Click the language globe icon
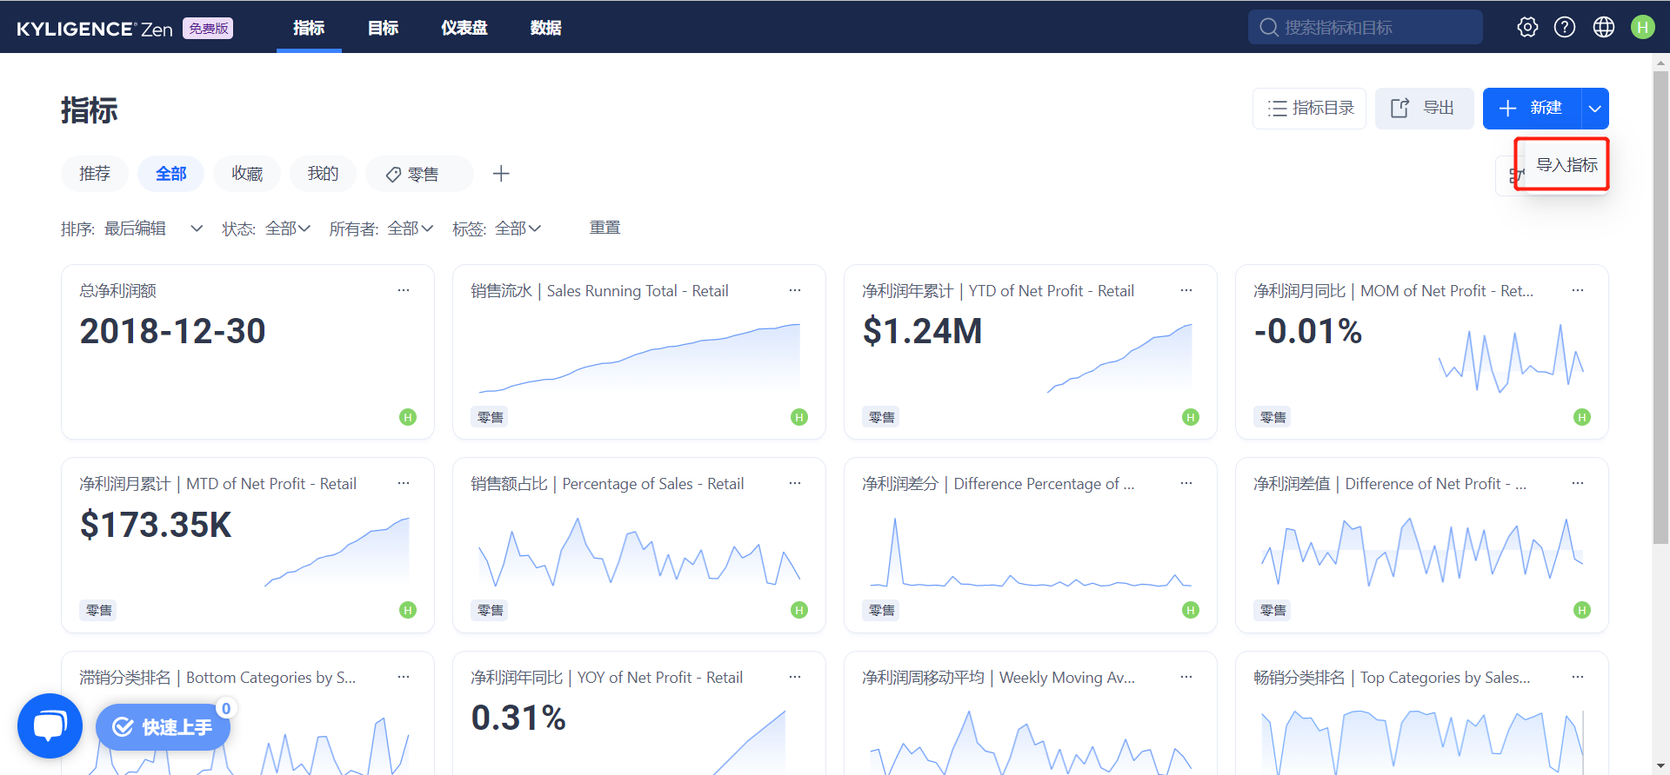 point(1604,28)
